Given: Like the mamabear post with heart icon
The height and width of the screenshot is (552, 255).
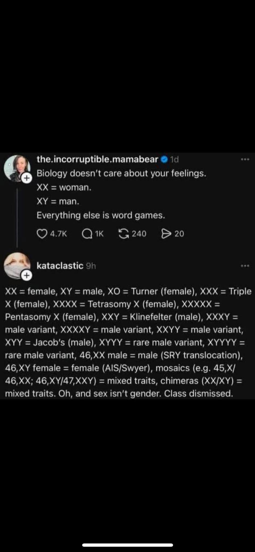Looking at the screenshot, I should 42,234.
